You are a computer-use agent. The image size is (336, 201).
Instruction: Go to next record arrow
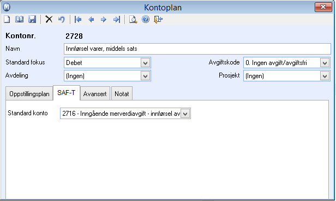click(104, 20)
